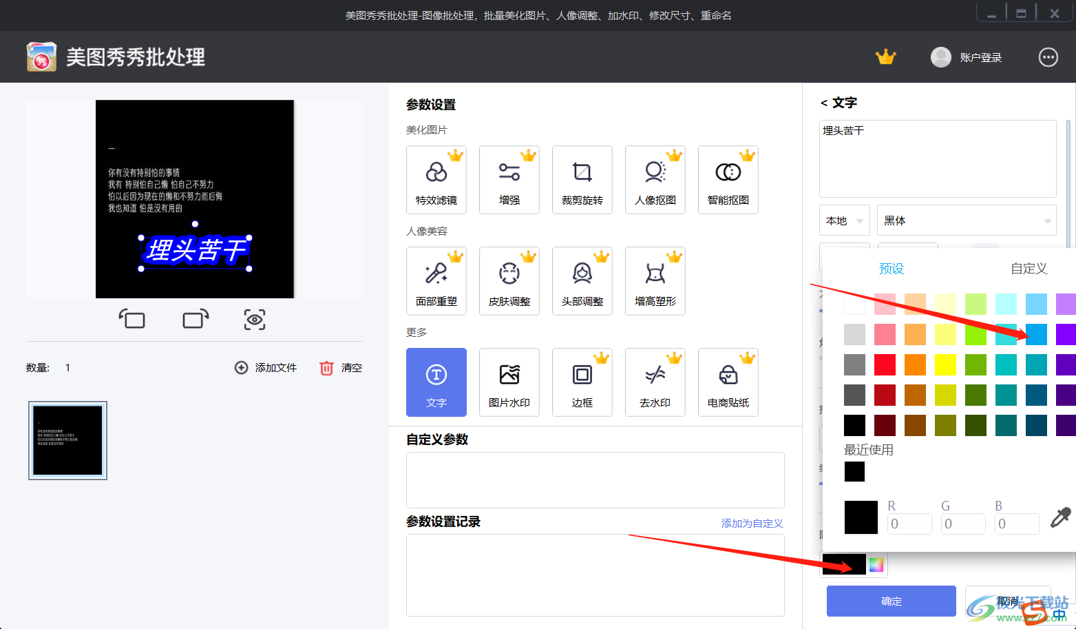Toggle the preview eye icon
The image size is (1076, 629).
tap(255, 320)
